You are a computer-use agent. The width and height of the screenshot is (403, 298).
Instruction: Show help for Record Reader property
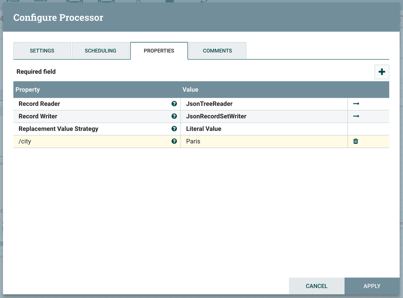pos(174,104)
